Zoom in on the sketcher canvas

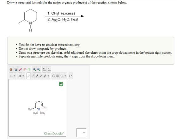click(x=34, y=69)
